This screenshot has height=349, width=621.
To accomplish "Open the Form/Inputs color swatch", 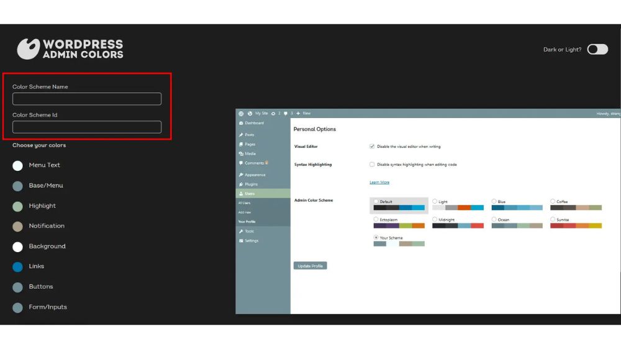I will pos(17,307).
